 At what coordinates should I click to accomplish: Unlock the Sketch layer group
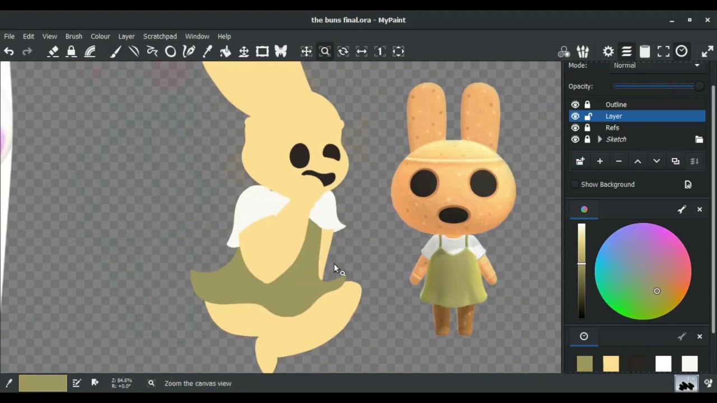click(x=588, y=139)
